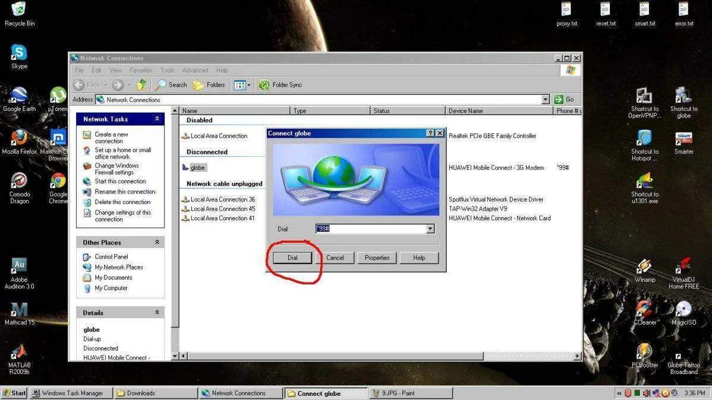This screenshot has height=400, width=712.
Task: Open Mozilla Firefox desktop shortcut
Action: (19, 142)
